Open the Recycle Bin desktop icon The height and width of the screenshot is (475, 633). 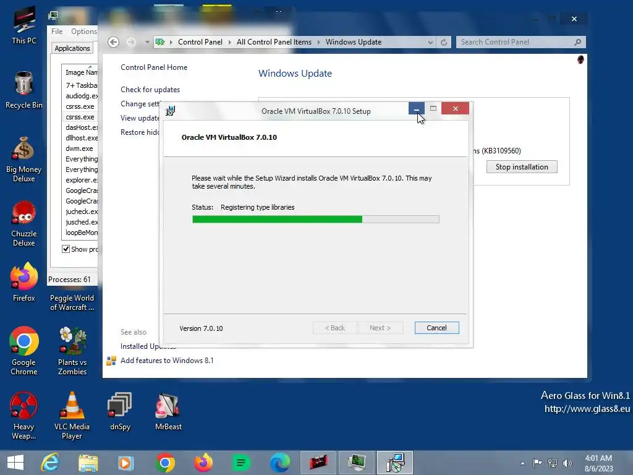[x=24, y=90]
